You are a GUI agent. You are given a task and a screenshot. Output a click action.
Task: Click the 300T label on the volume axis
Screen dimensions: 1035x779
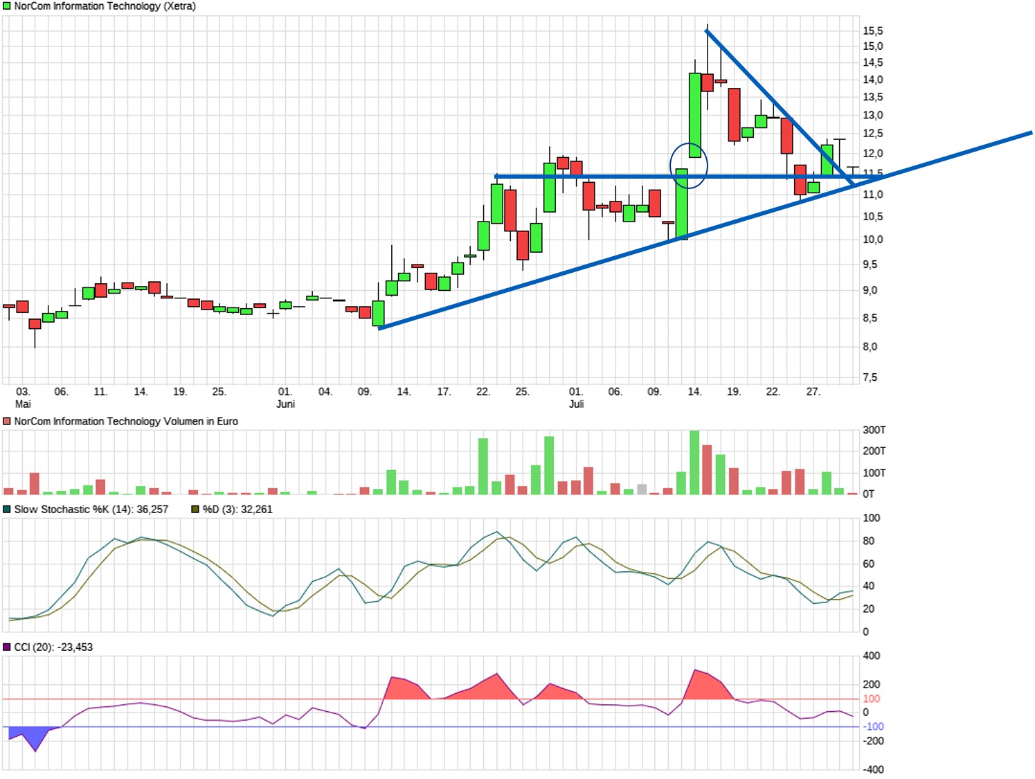874,430
